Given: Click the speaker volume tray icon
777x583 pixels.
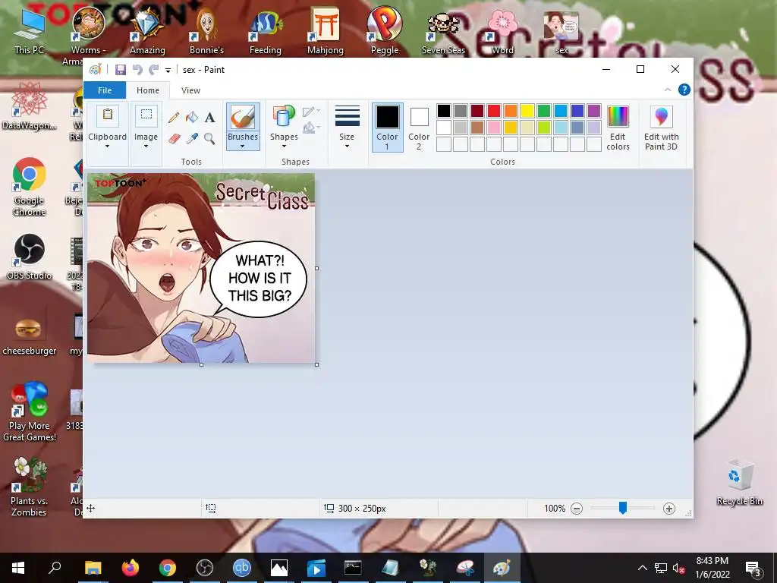Looking at the screenshot, I should [x=678, y=568].
